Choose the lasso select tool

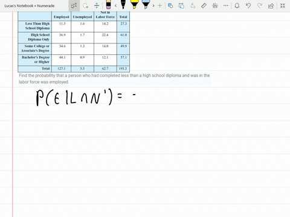point(86,5)
